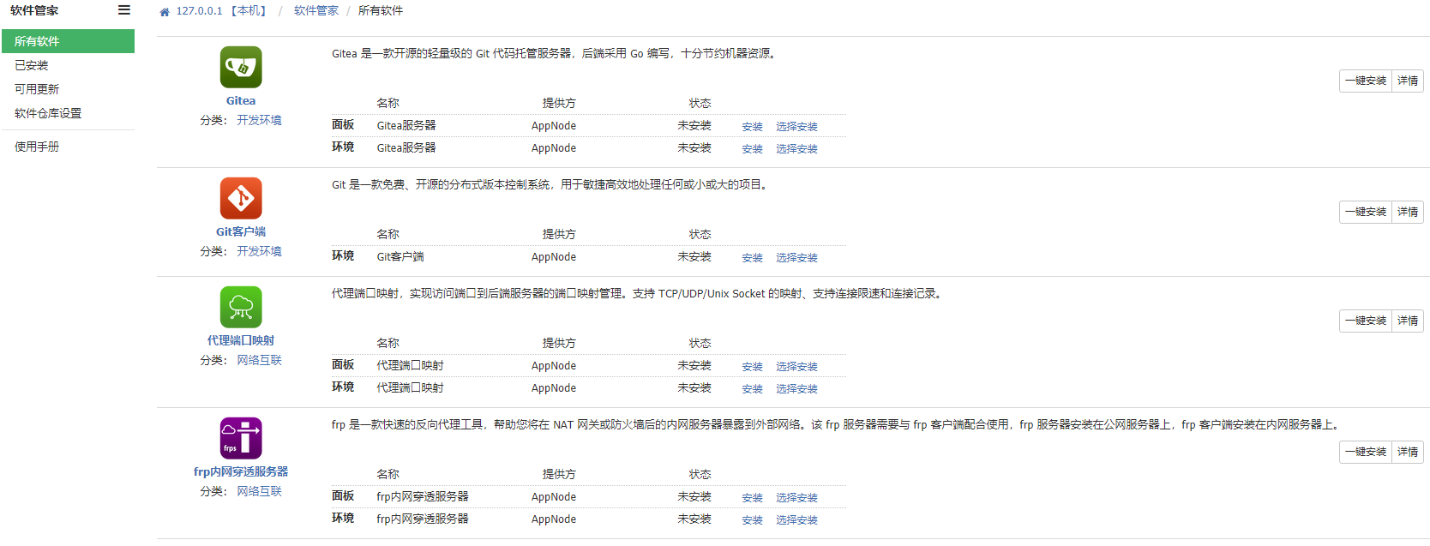Open 详情 for frp内网穿透服务器

coord(1407,452)
